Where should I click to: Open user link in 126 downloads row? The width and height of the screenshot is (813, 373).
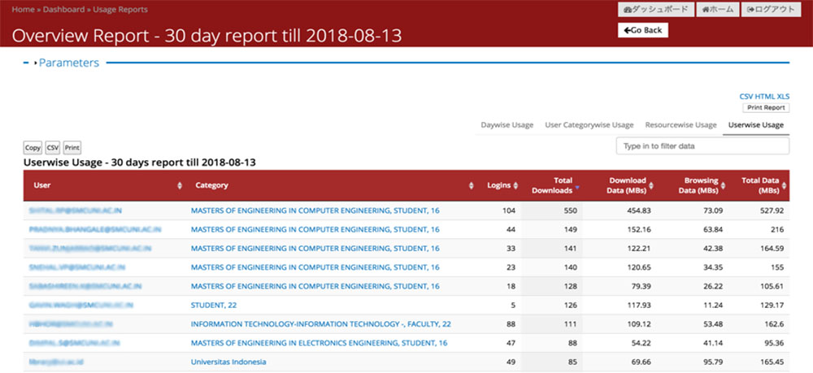point(80,305)
